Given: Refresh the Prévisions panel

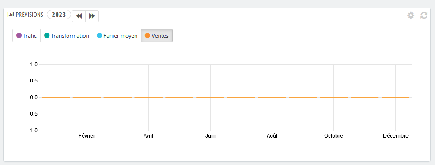Looking at the screenshot, I should pyautogui.click(x=424, y=15).
